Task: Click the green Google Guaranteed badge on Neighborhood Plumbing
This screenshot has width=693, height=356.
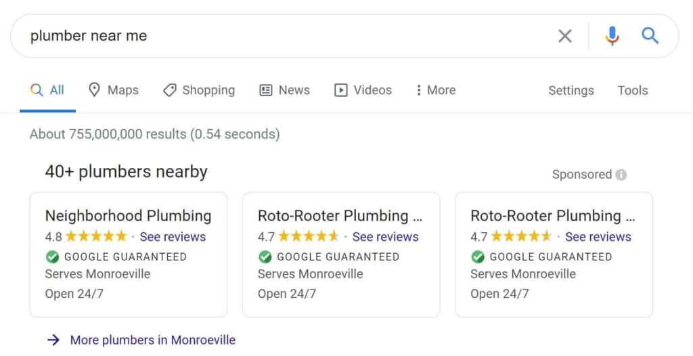Action: (52, 257)
